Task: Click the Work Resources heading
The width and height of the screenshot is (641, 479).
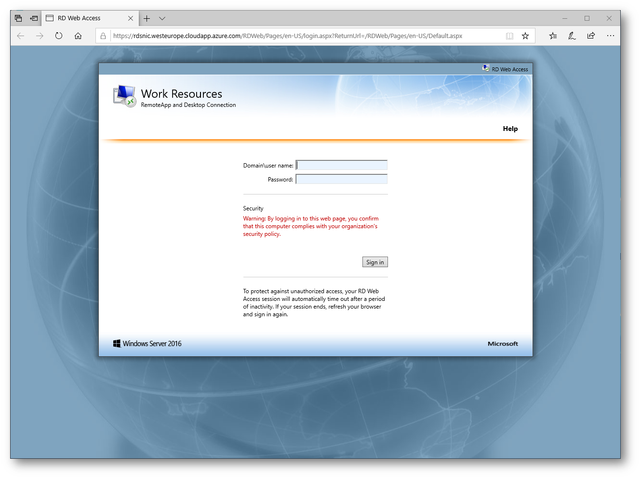Action: 182,93
